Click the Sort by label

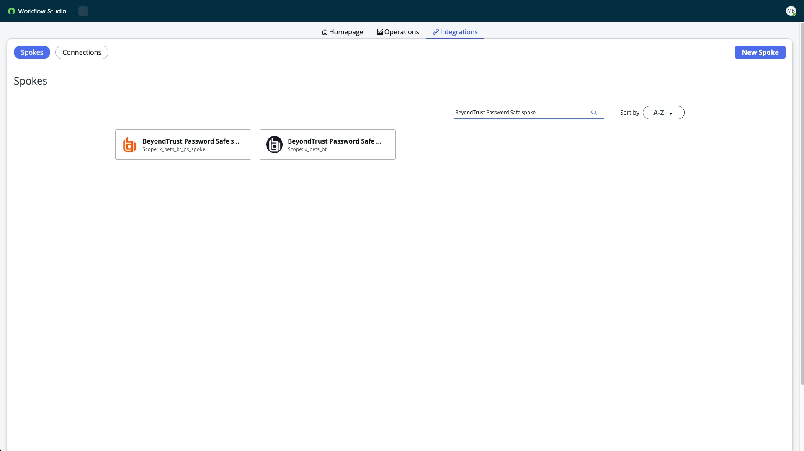click(x=629, y=113)
